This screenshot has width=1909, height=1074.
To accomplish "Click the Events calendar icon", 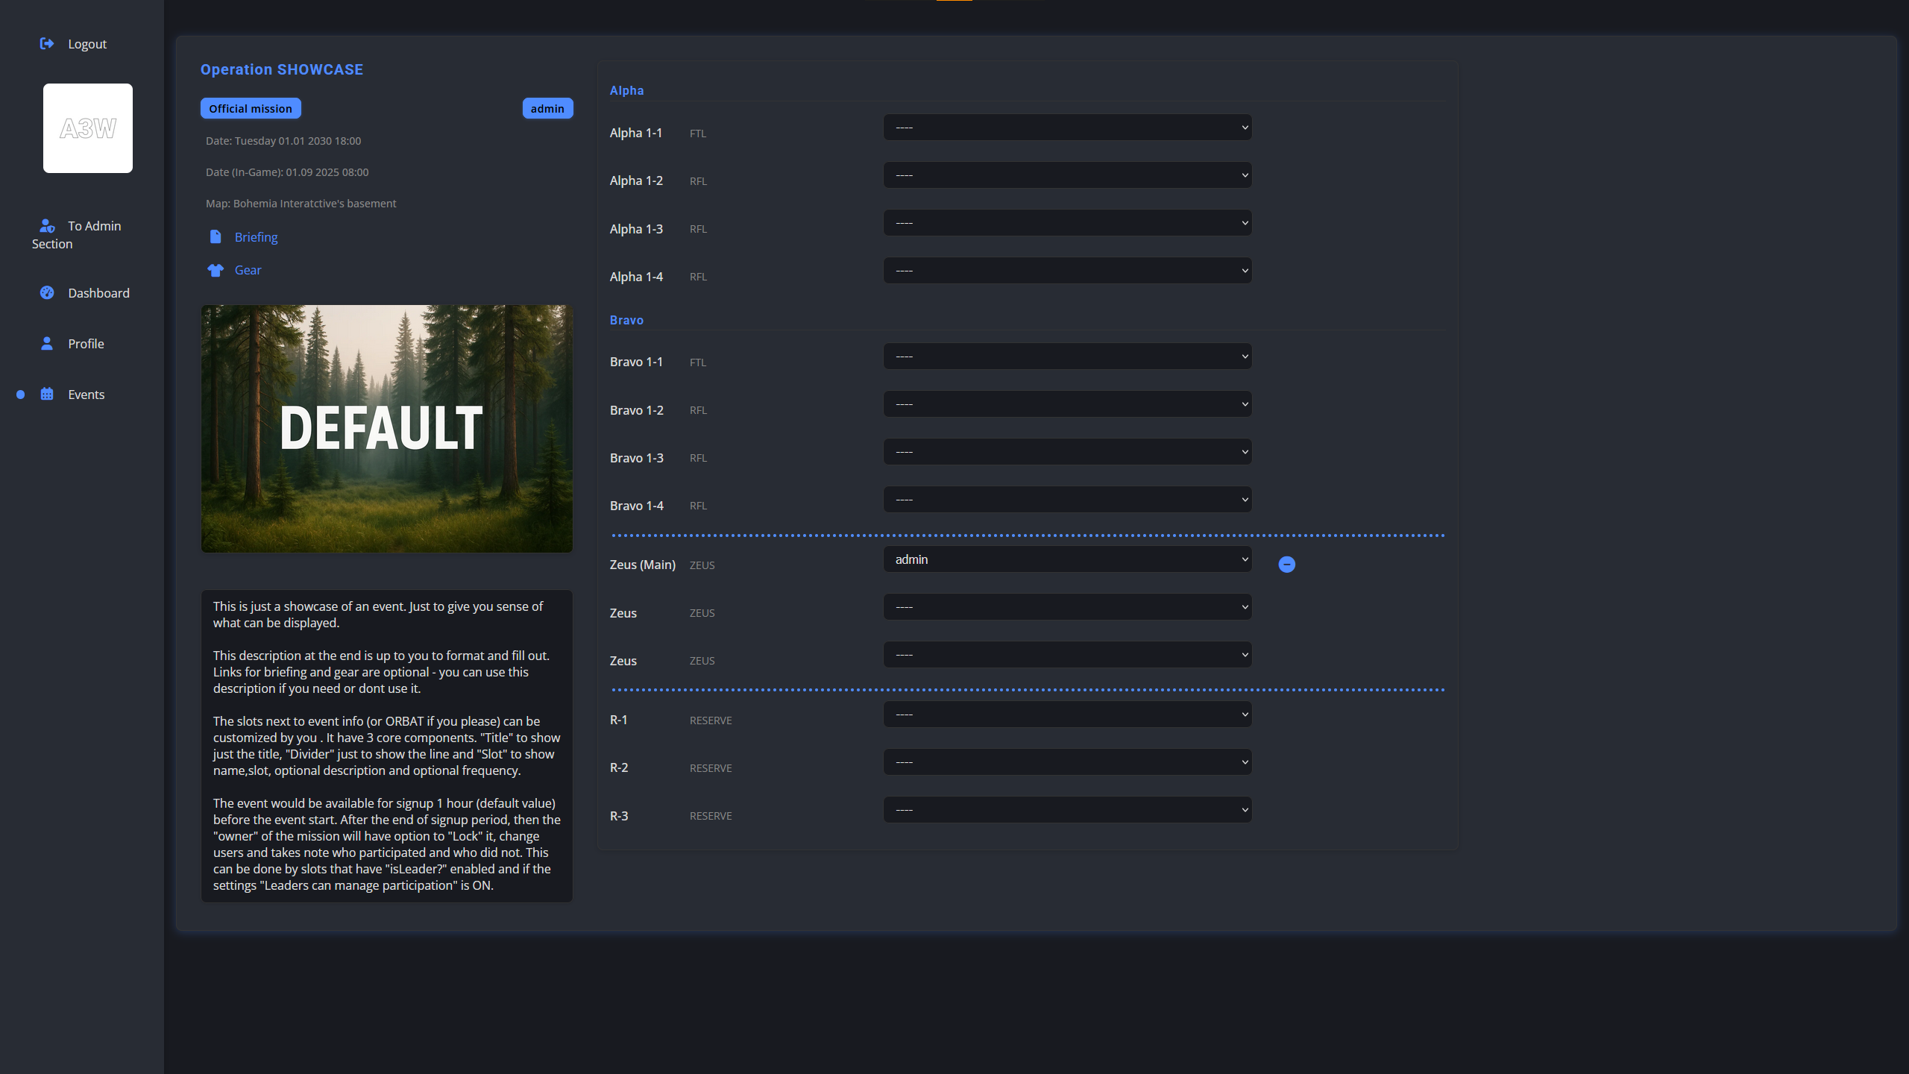I will [47, 394].
